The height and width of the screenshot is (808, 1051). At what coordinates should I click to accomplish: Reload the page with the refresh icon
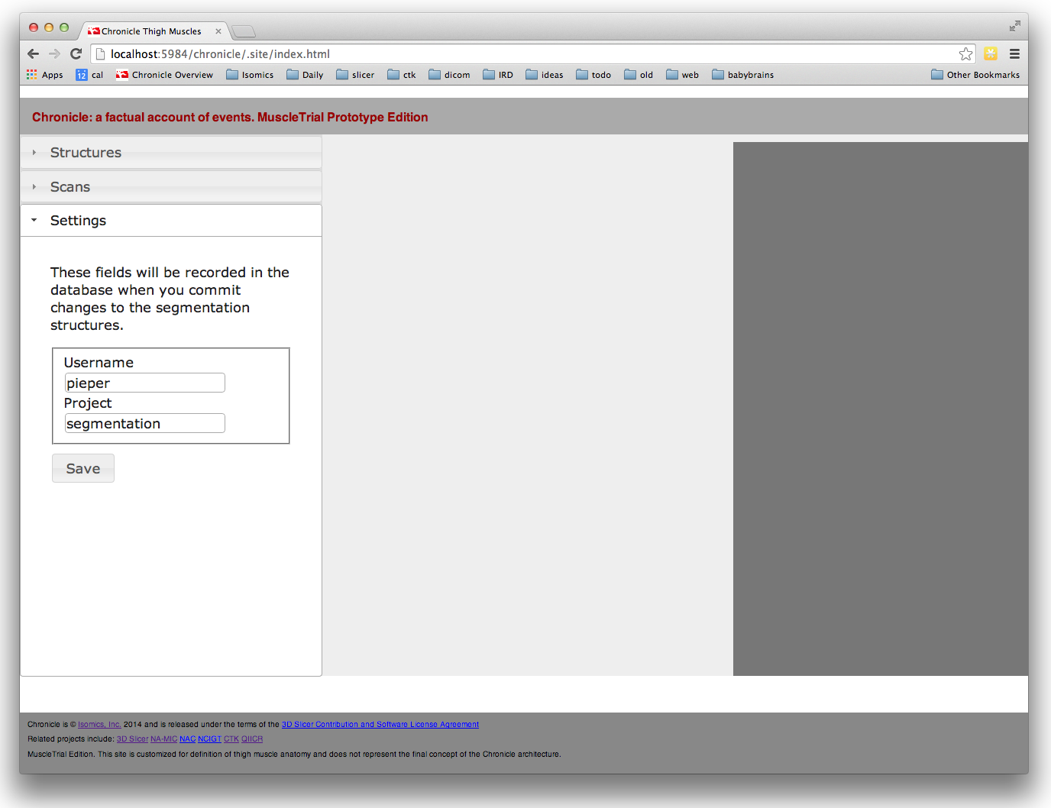(76, 53)
